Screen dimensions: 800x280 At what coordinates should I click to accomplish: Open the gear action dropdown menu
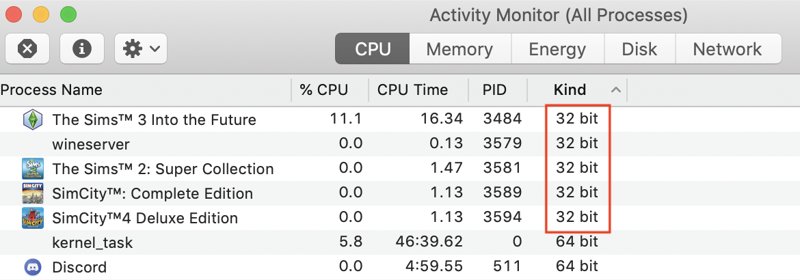point(141,48)
